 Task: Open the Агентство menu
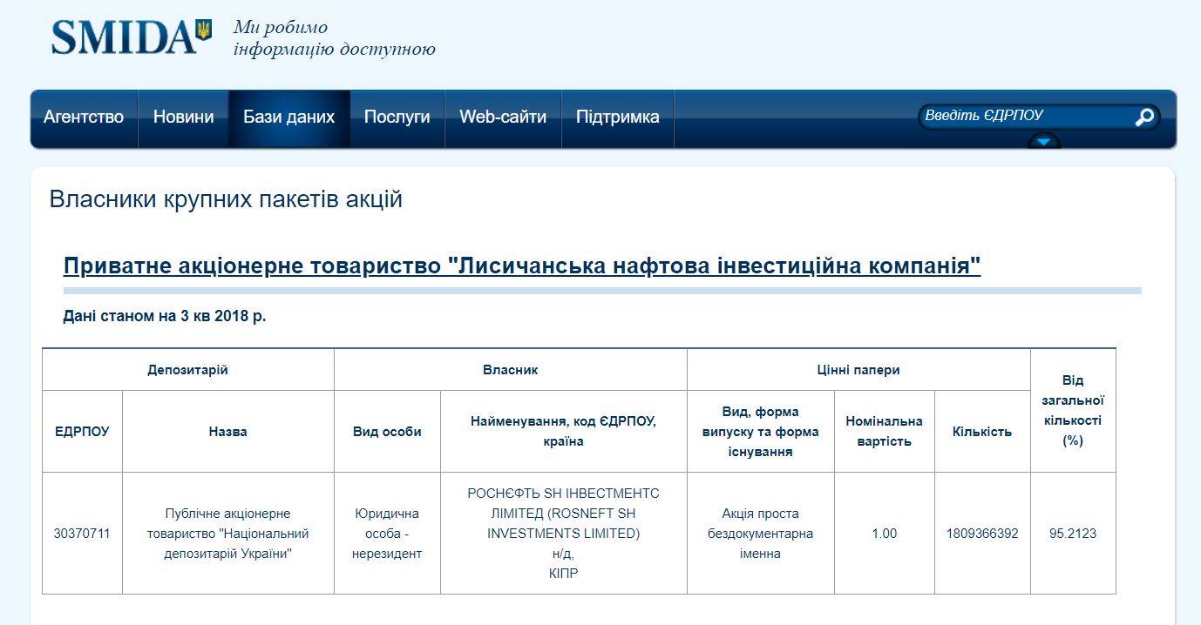coord(84,117)
